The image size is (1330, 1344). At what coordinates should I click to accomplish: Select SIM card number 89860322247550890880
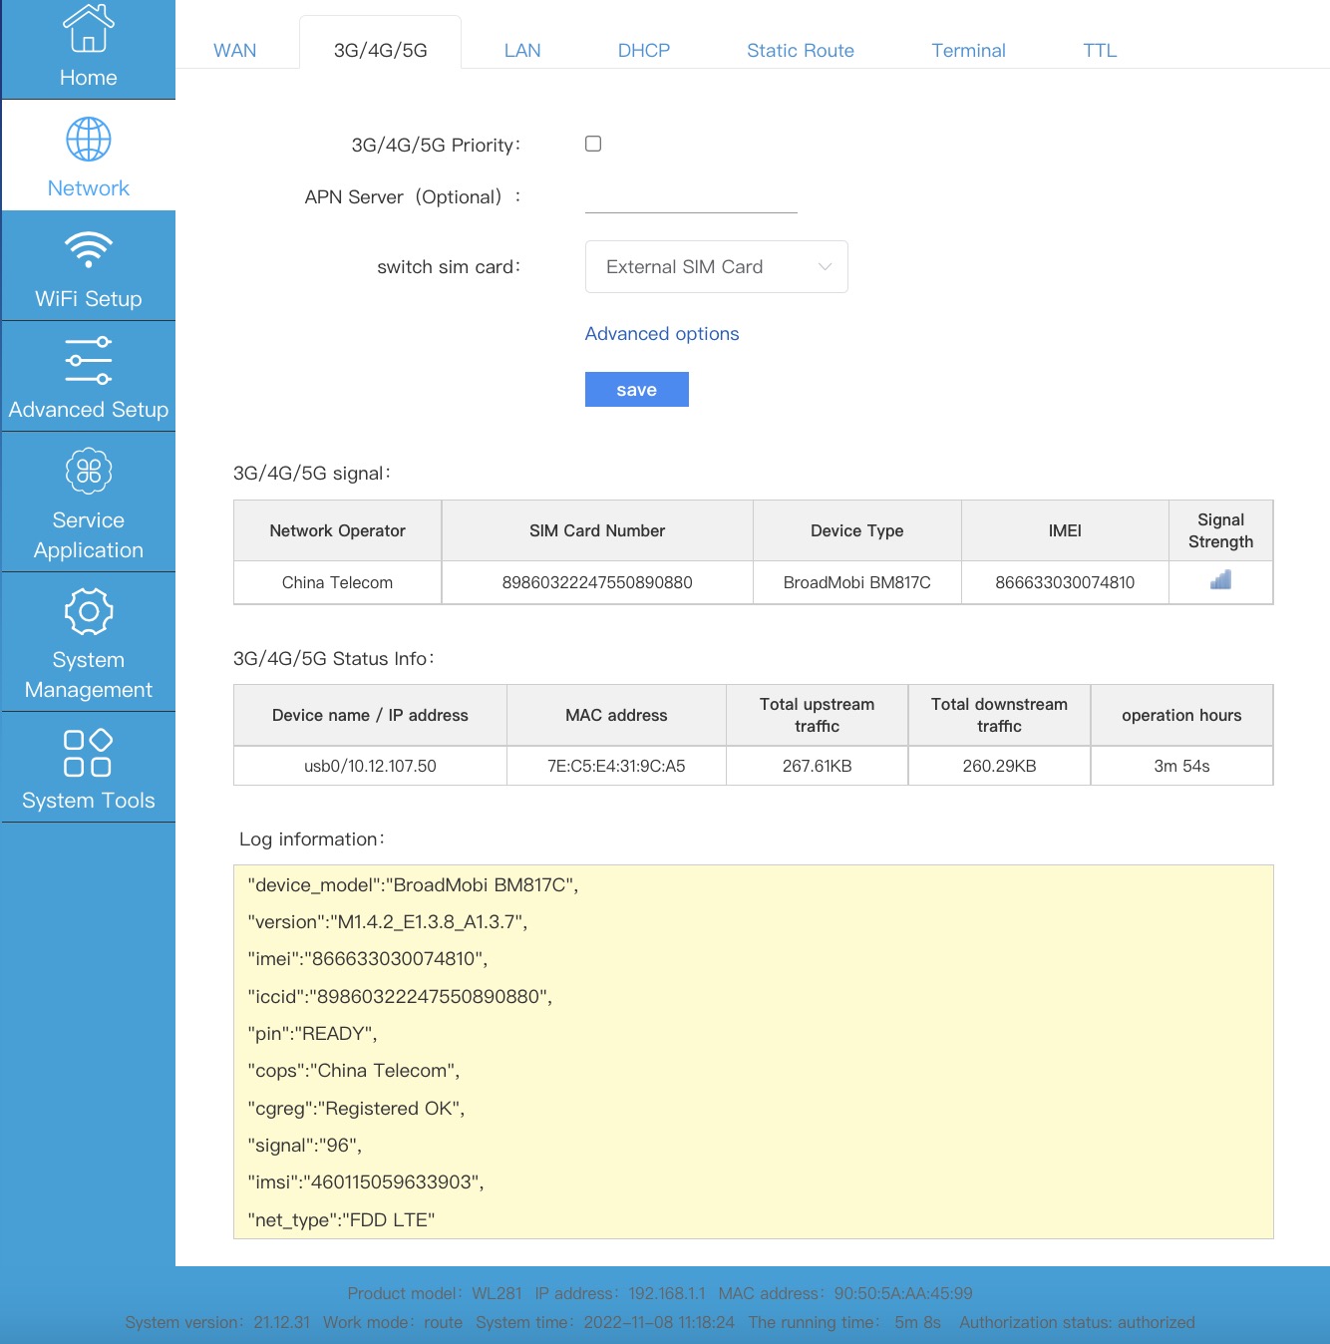pyautogui.click(x=597, y=582)
